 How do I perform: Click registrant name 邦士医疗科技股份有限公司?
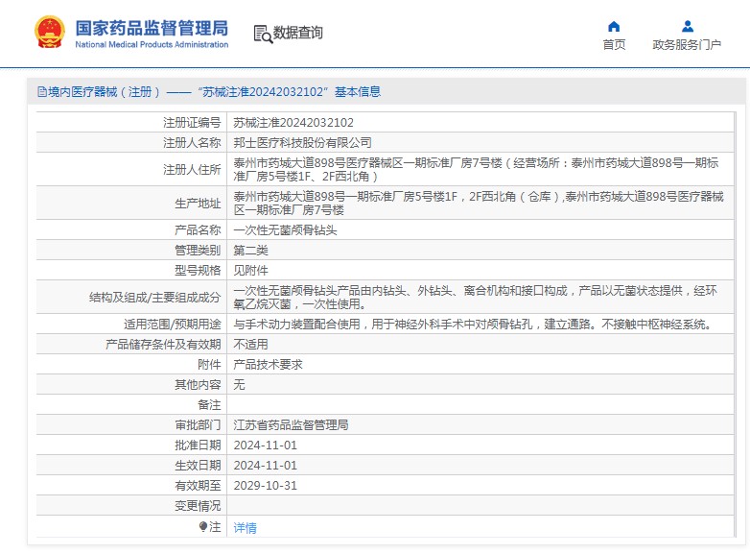302,143
